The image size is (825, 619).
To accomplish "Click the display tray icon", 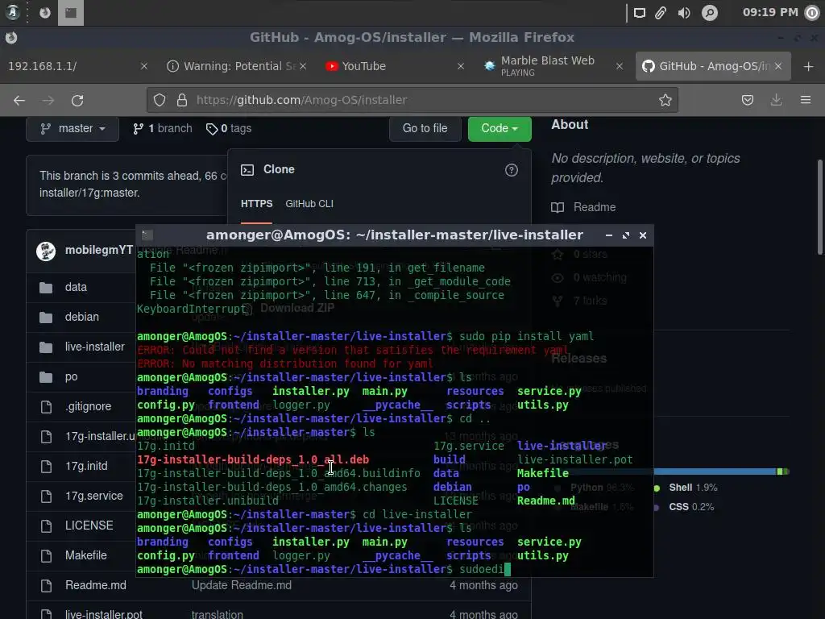I will pyautogui.click(x=639, y=13).
